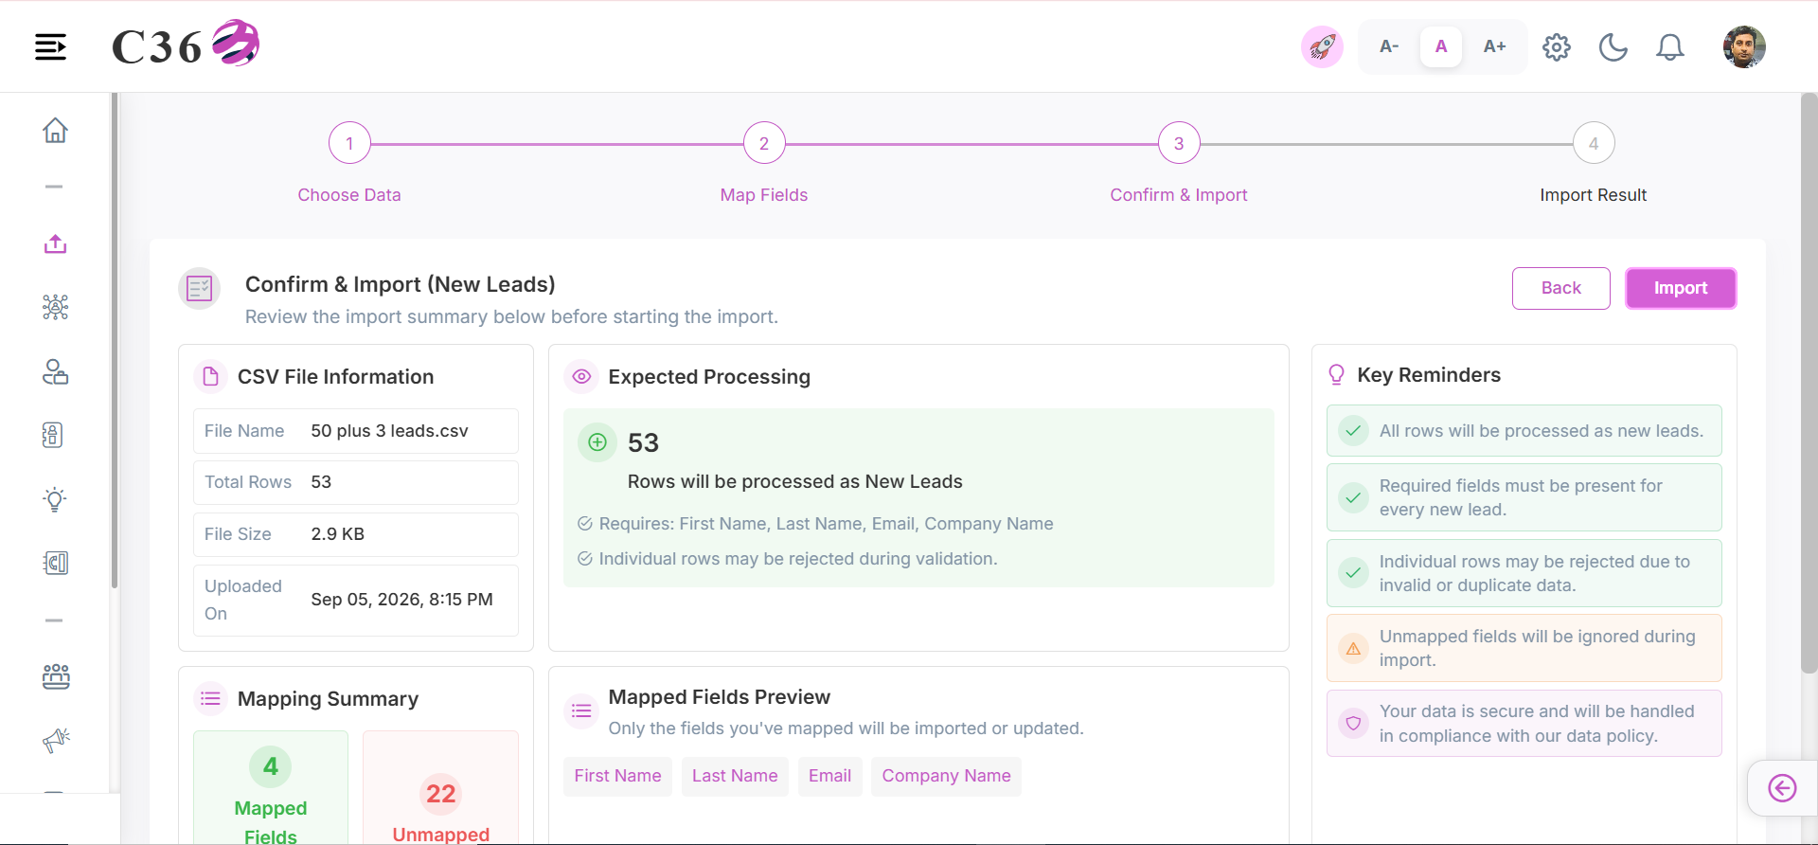The height and width of the screenshot is (845, 1818).
Task: Click the page vertical scrollbar
Action: pyautogui.click(x=1809, y=384)
